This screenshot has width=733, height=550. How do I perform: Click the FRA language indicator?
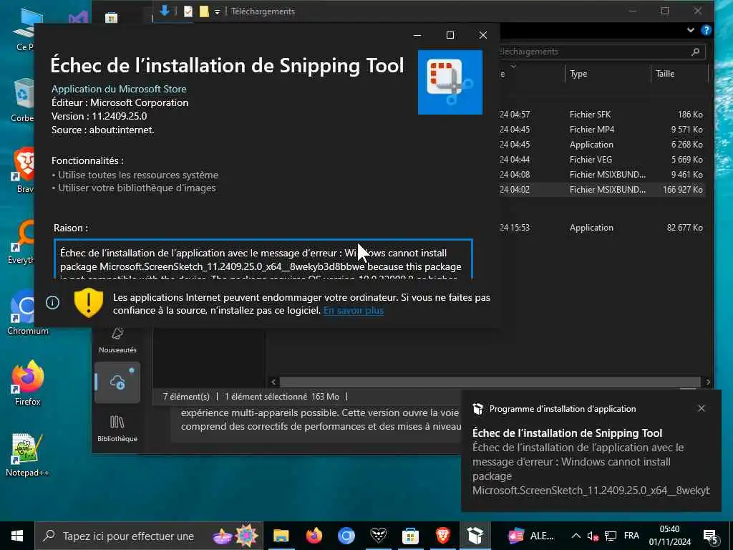(631, 536)
